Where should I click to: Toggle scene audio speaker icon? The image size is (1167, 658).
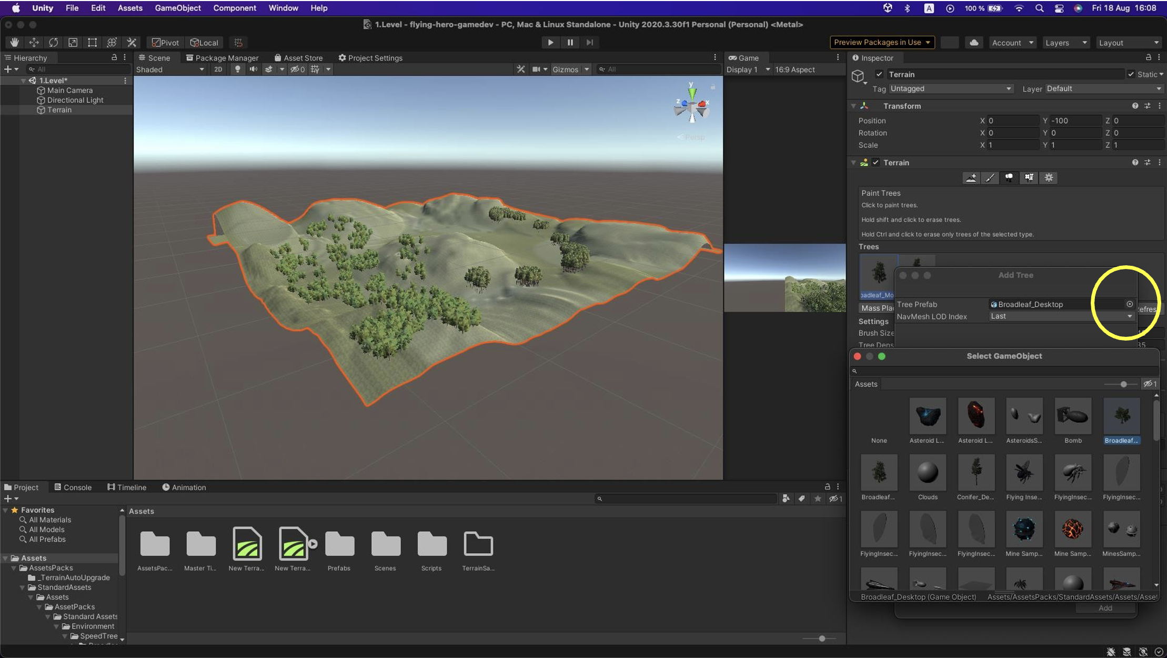[x=253, y=69]
